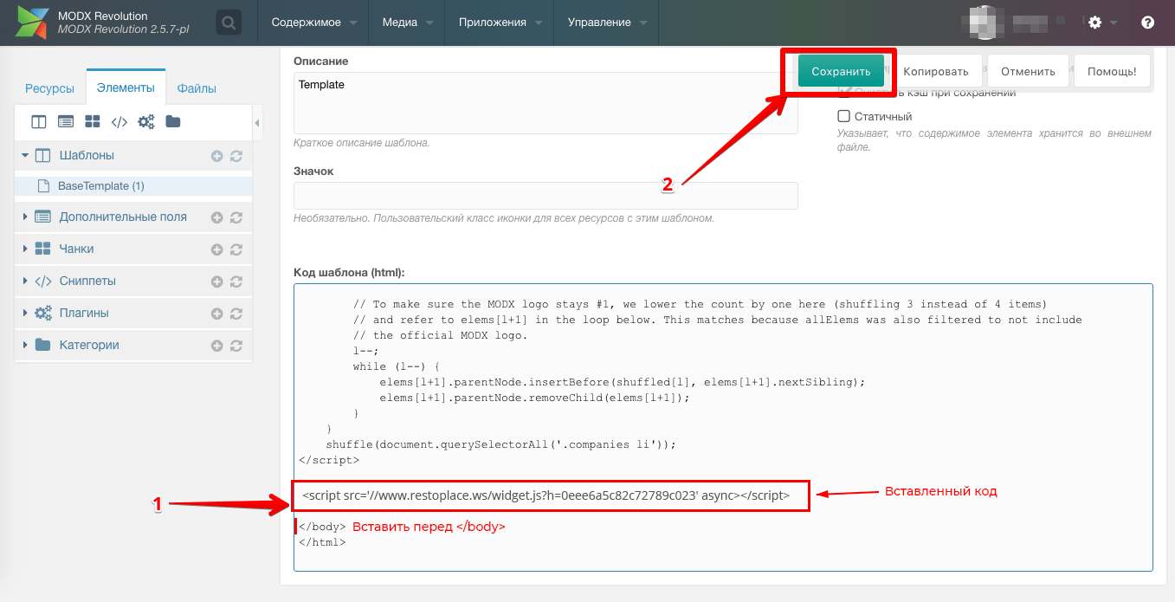Click the Plugins gears icon in Elements toolbar
The height and width of the screenshot is (602, 1175).
(x=146, y=121)
